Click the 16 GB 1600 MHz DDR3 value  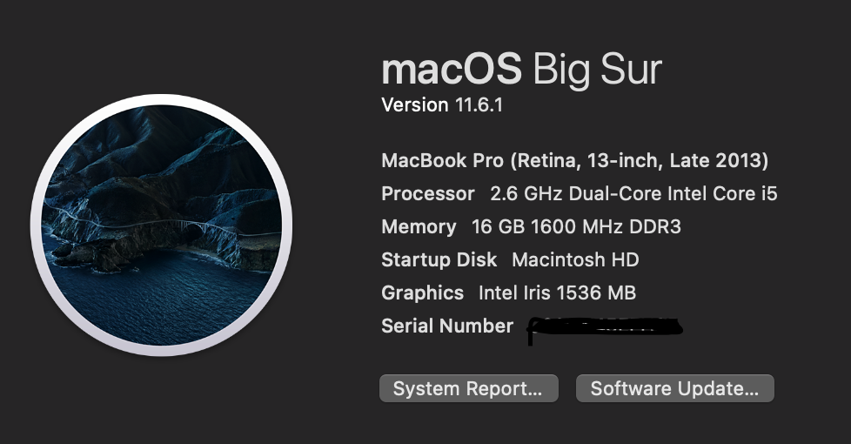[576, 227]
